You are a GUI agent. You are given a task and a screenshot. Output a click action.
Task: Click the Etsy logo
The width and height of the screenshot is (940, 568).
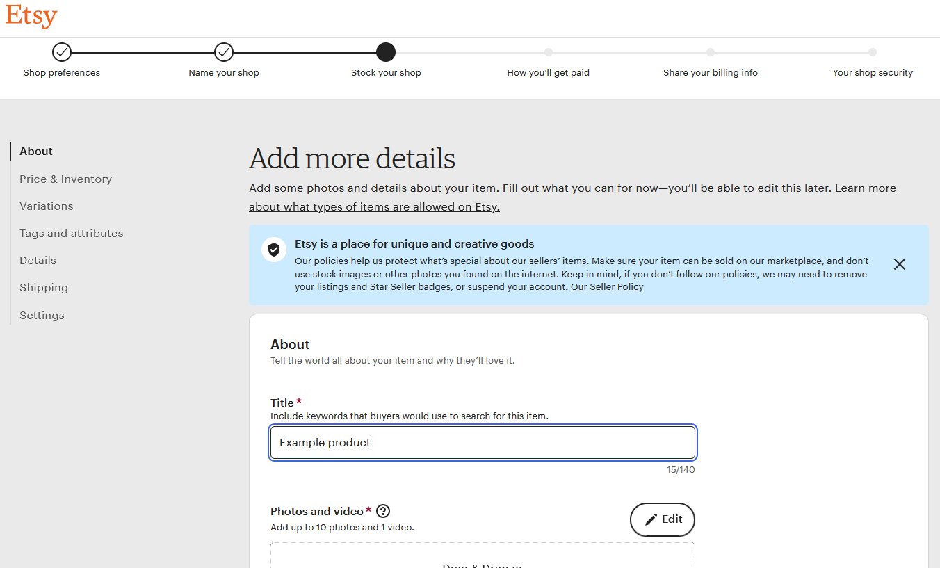pyautogui.click(x=31, y=15)
